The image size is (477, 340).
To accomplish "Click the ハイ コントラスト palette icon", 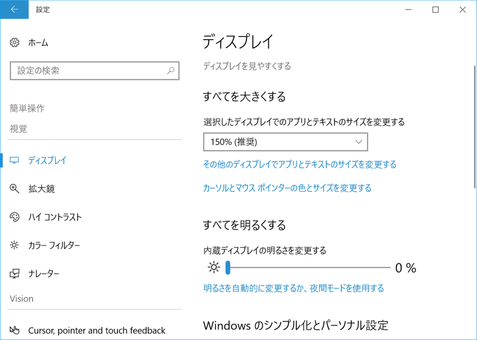I will tap(14, 217).
